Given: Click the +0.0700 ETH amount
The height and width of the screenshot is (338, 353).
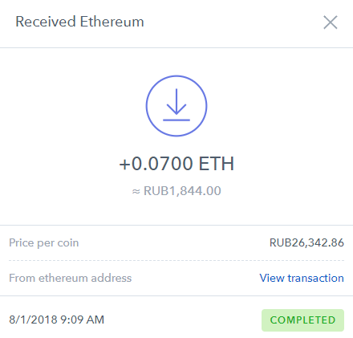Looking at the screenshot, I should (176, 164).
